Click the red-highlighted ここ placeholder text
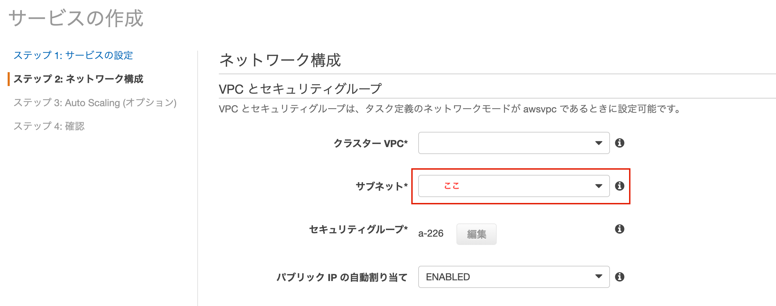Image resolution: width=776 pixels, height=306 pixels. coord(452,186)
